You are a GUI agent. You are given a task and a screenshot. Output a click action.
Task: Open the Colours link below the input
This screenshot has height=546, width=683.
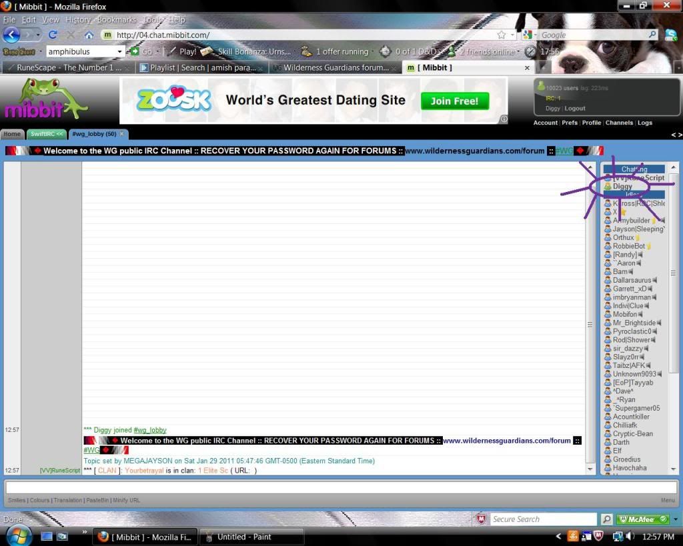[x=39, y=500]
